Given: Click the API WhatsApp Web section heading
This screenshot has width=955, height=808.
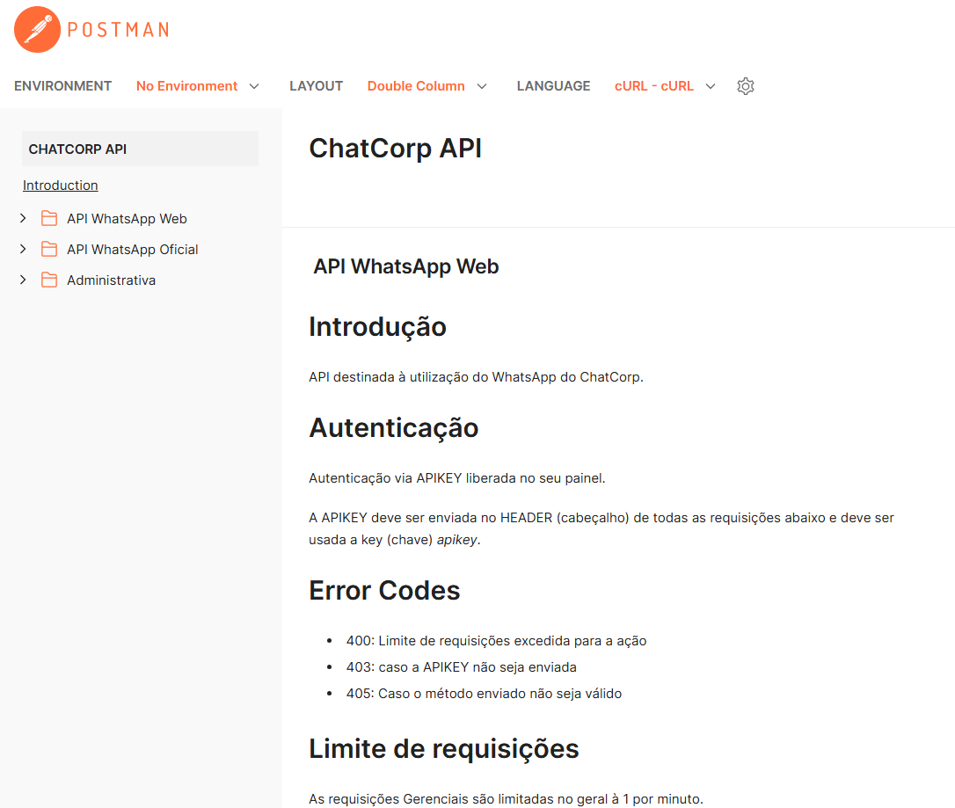Looking at the screenshot, I should [x=406, y=266].
